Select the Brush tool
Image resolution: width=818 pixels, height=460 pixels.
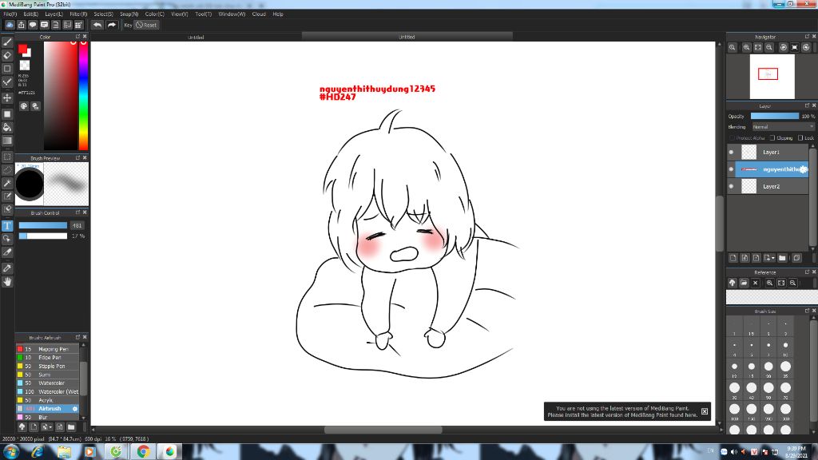[x=7, y=42]
